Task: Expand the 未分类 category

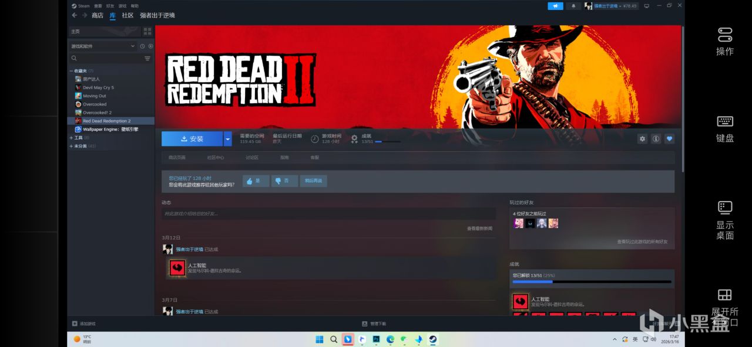Action: [71, 146]
